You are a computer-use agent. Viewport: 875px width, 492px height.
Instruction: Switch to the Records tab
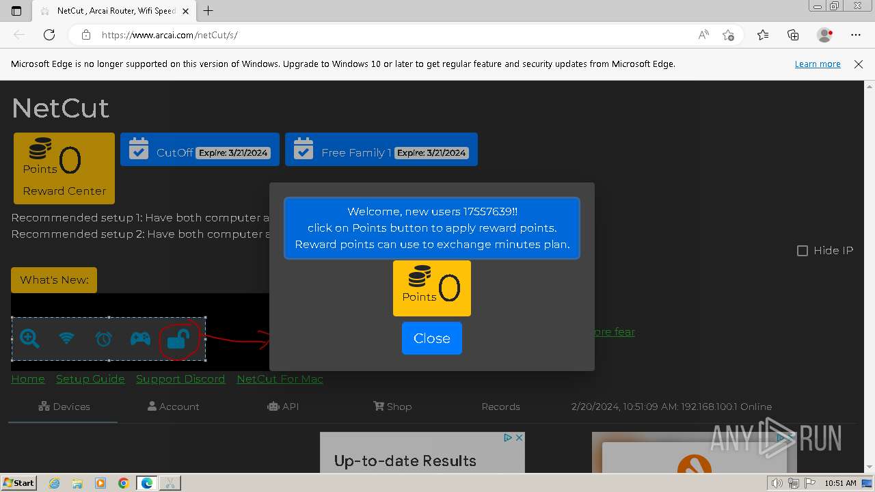click(x=500, y=407)
